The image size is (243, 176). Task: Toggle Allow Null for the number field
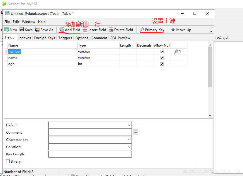tap(162, 52)
